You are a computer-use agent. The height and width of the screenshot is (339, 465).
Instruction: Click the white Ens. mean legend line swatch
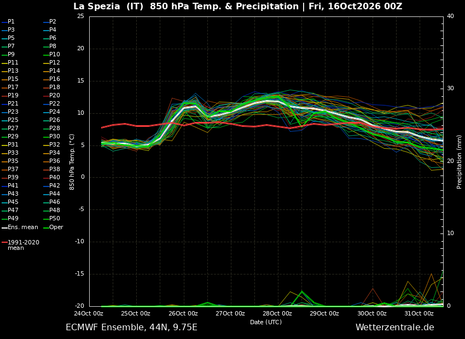click(x=4, y=228)
